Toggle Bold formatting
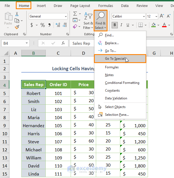This screenshot has width=174, height=178. point(115,25)
